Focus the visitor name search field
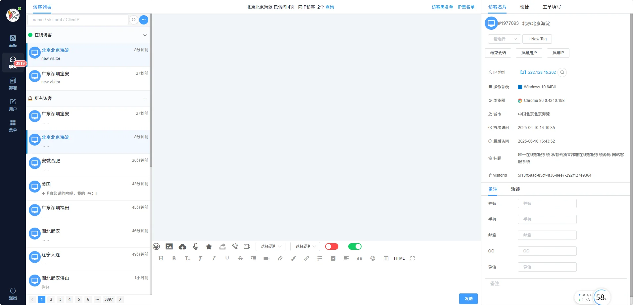 click(78, 20)
